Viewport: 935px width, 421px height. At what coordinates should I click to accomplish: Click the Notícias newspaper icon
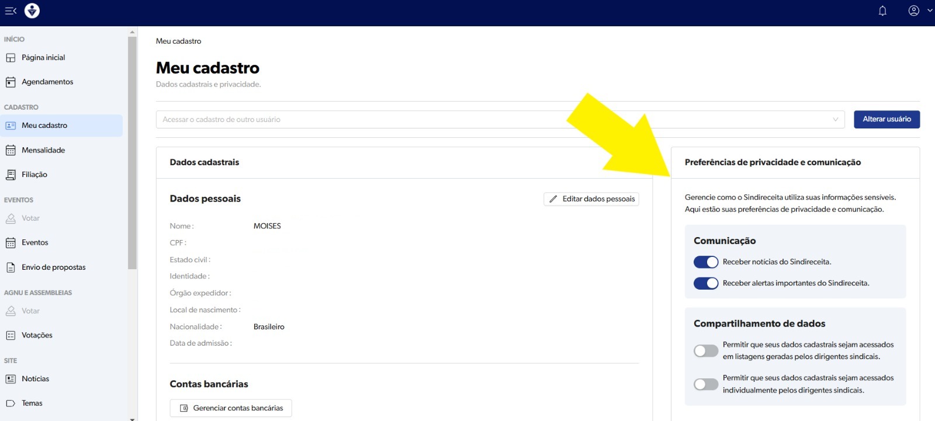click(11, 379)
